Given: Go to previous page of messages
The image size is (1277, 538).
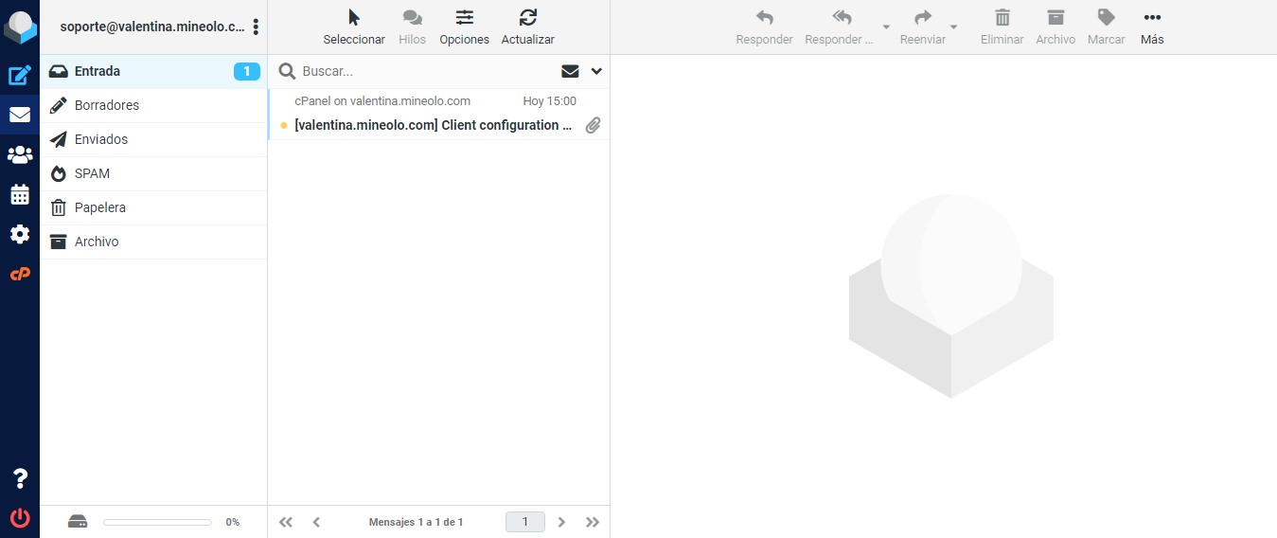Looking at the screenshot, I should [x=316, y=522].
